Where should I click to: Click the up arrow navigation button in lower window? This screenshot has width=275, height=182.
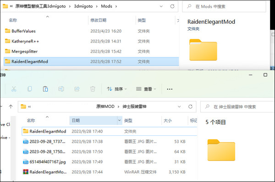pyautogui.click(x=11, y=107)
